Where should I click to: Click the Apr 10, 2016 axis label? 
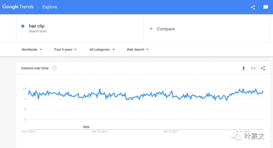100,132
